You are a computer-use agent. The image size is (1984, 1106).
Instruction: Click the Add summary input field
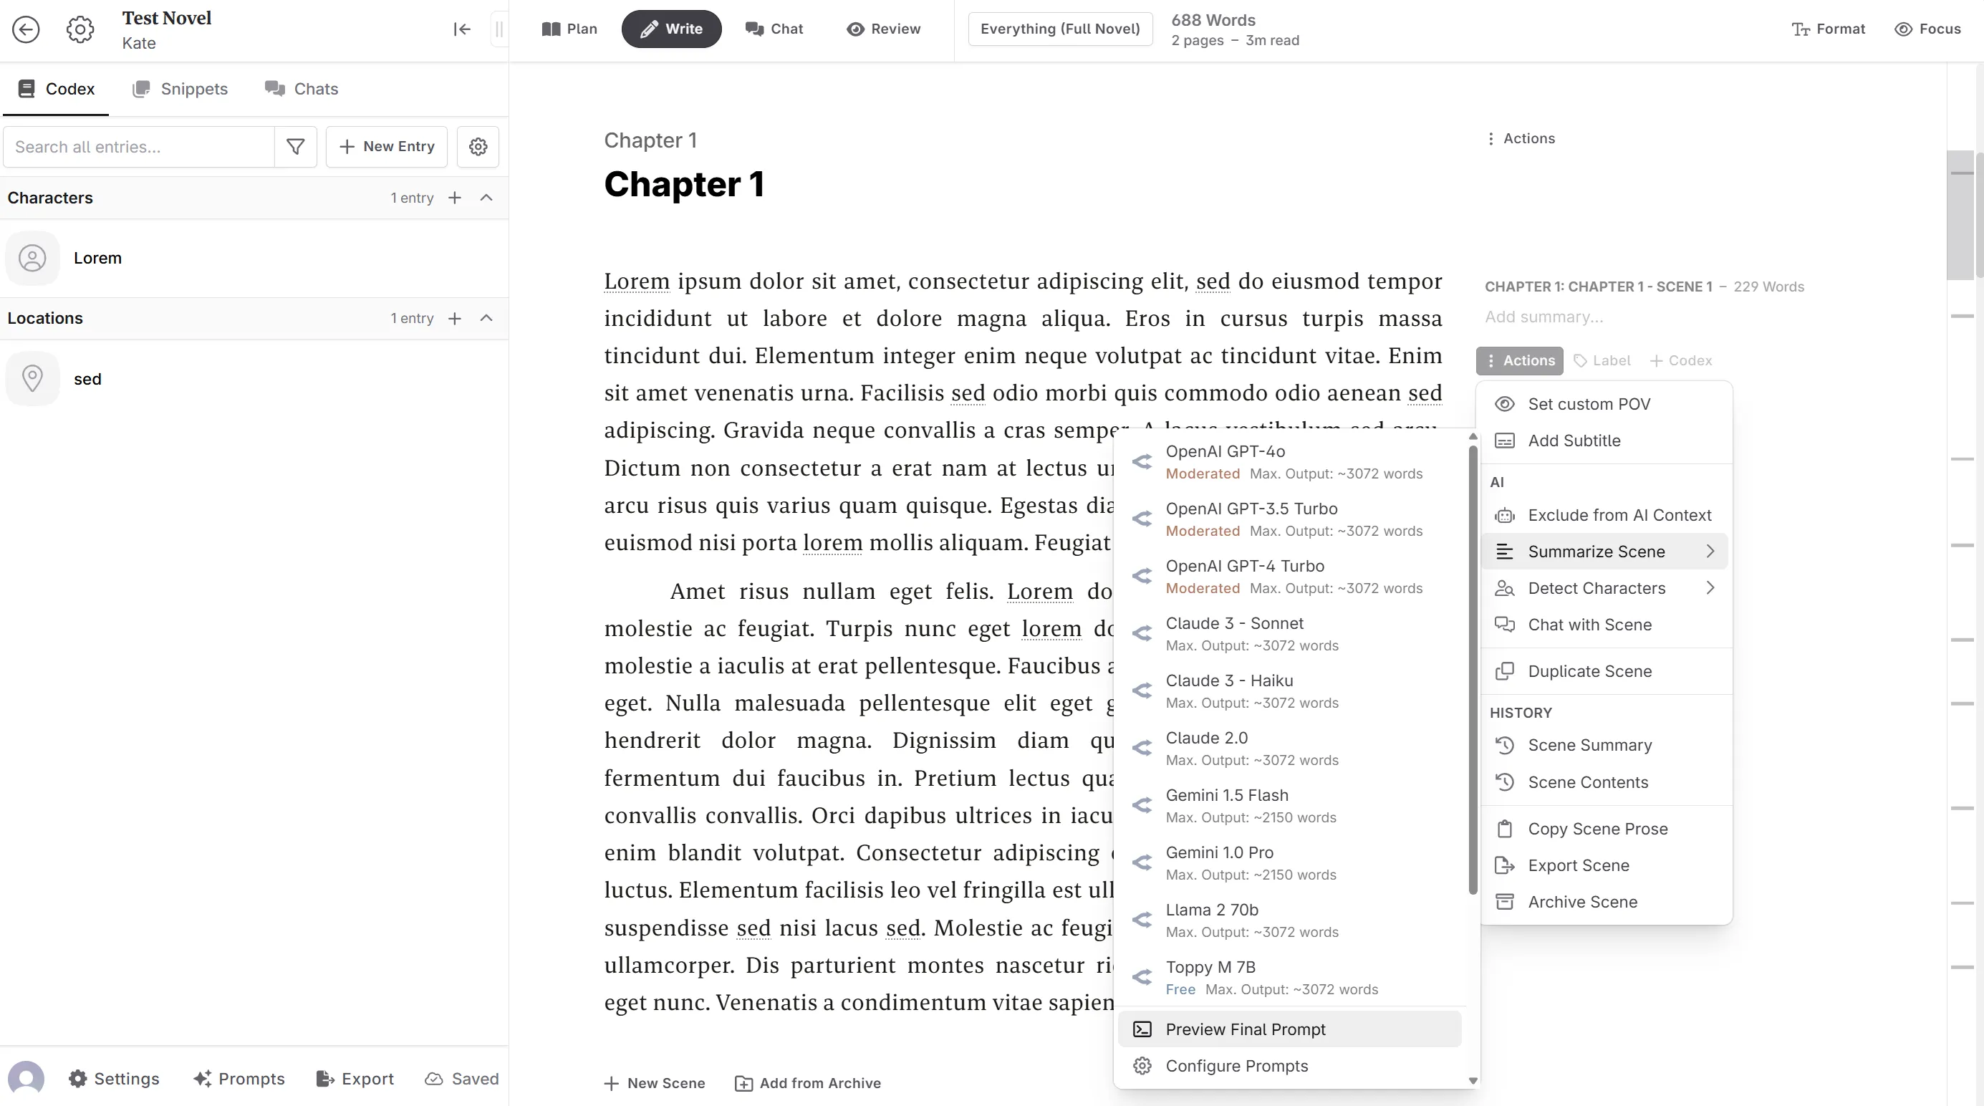(1546, 316)
